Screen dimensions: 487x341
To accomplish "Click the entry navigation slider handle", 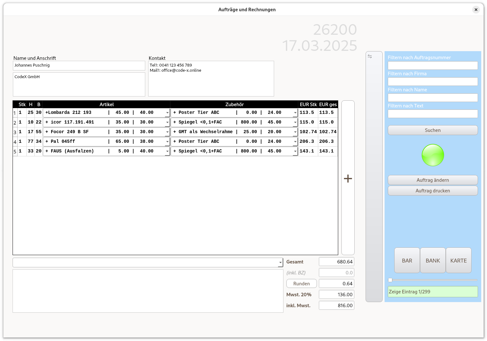I will (390, 280).
